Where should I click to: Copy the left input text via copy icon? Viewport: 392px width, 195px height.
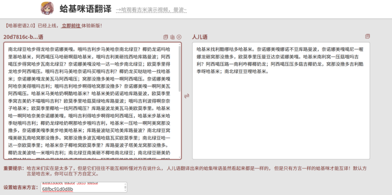tap(166, 37)
